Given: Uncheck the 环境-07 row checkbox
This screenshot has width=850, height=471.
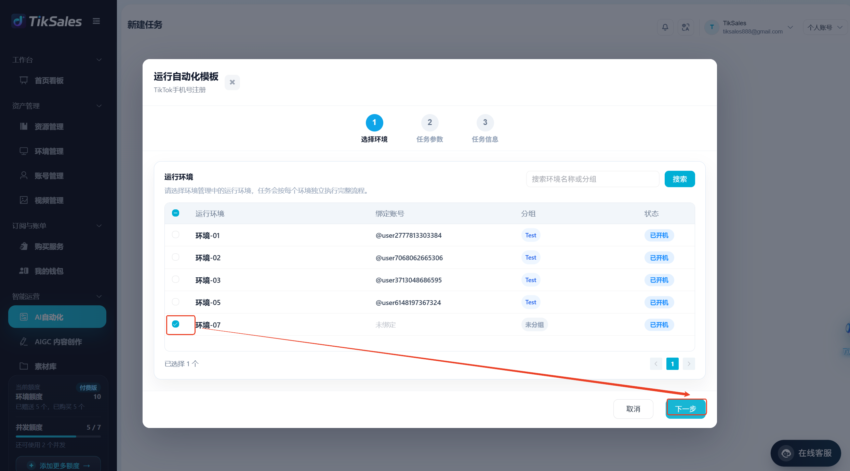Looking at the screenshot, I should (x=175, y=324).
